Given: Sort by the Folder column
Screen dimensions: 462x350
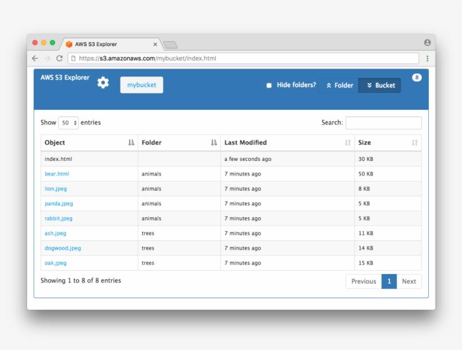Looking at the screenshot, I should coord(179,143).
